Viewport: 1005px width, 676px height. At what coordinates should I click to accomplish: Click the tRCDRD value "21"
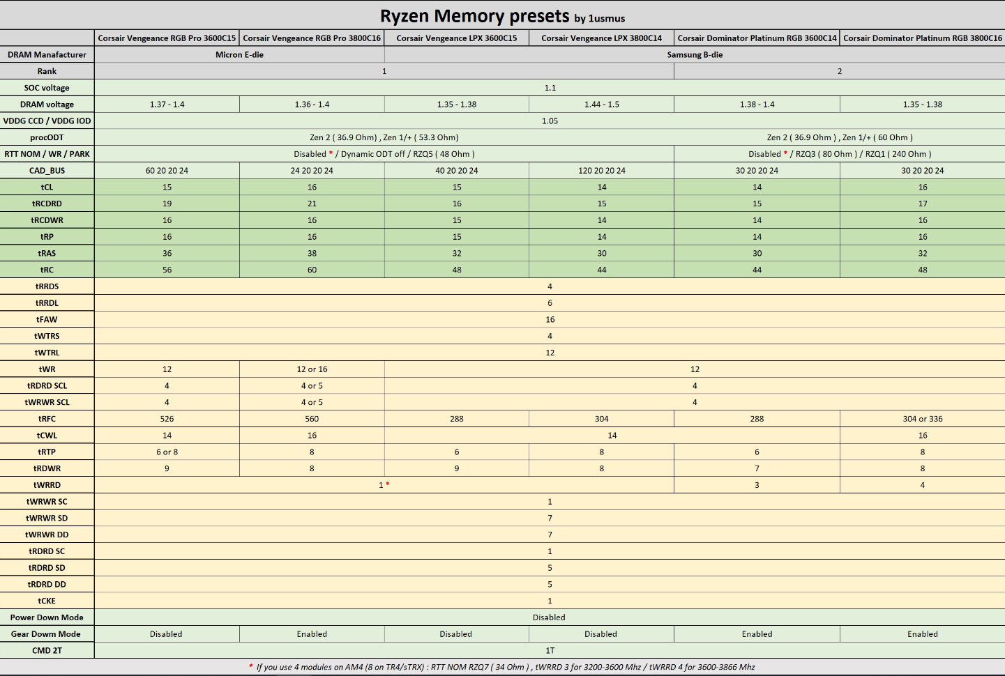(312, 203)
